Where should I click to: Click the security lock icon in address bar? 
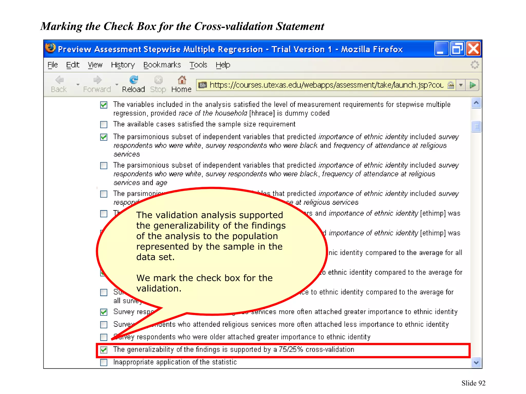tap(451, 85)
